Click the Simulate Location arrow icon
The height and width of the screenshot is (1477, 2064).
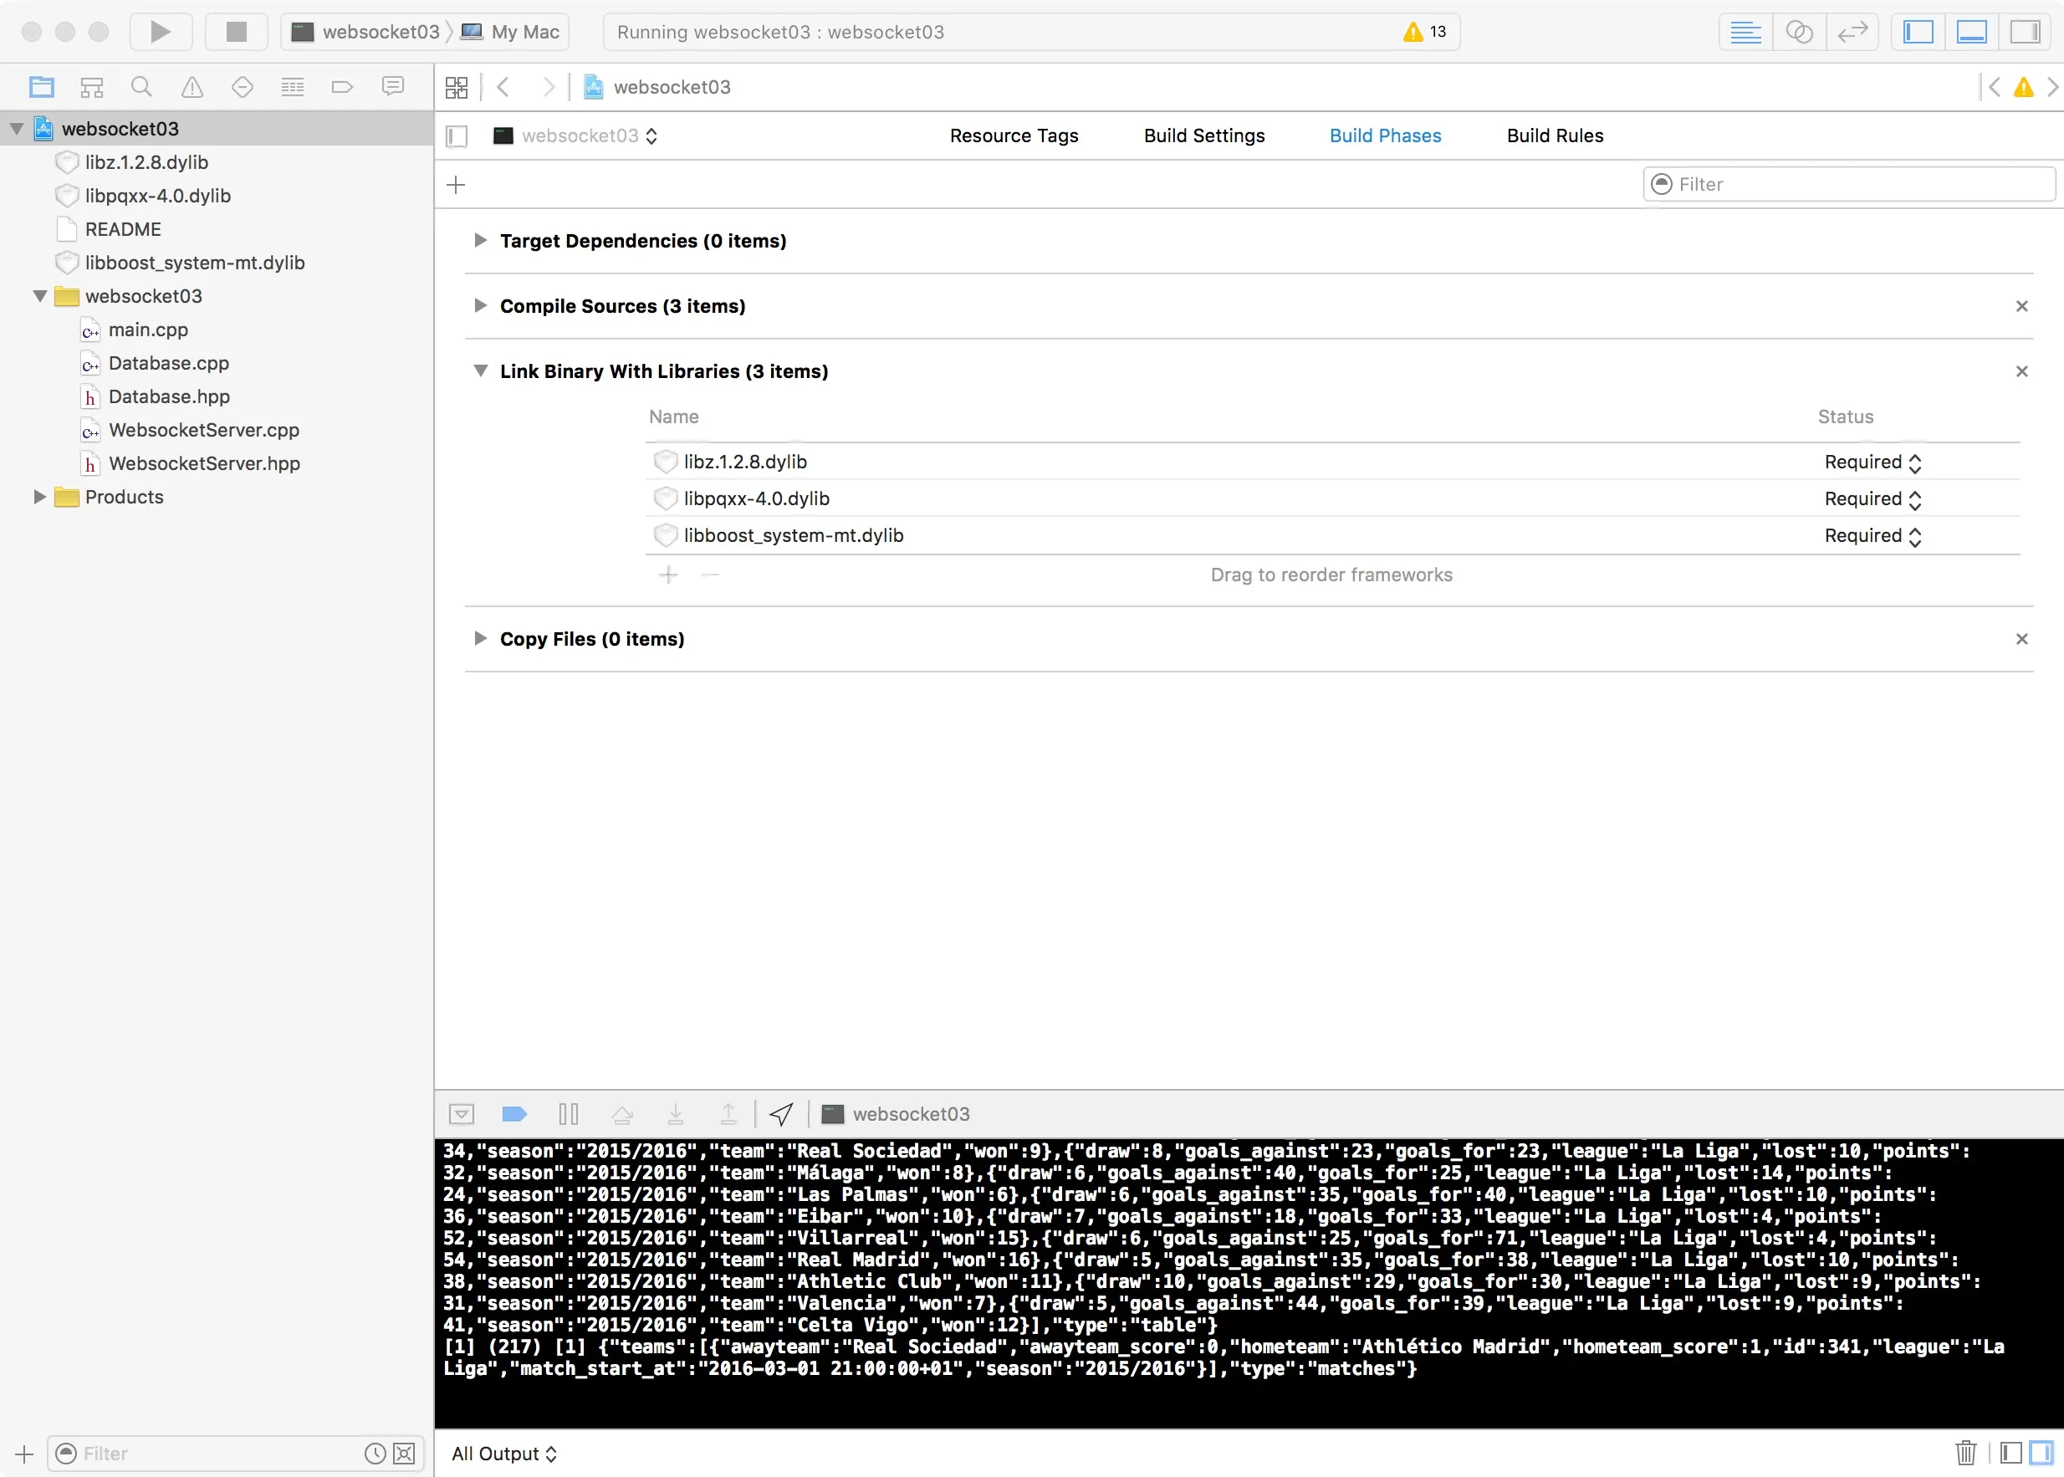coord(781,1114)
